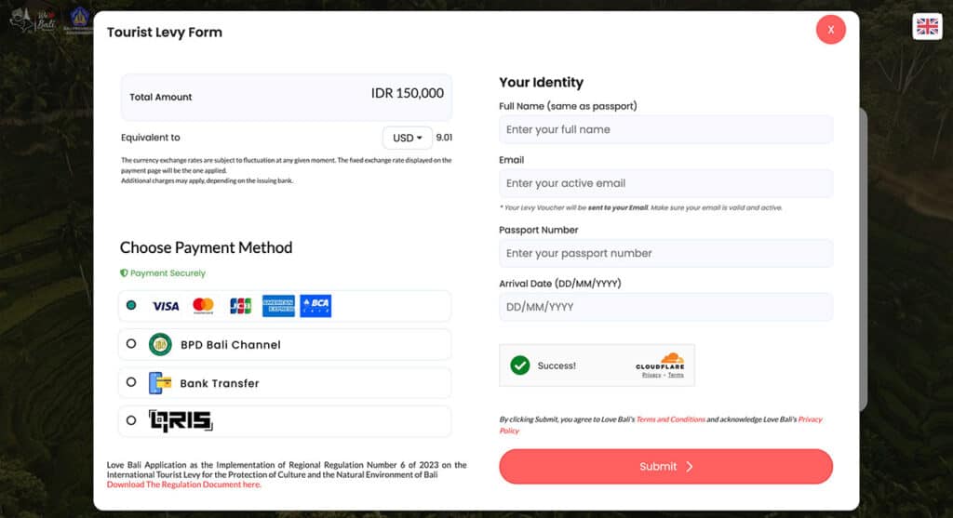The height and width of the screenshot is (518, 953).
Task: Click the form's vertical scrollbar
Action: [x=863, y=259]
